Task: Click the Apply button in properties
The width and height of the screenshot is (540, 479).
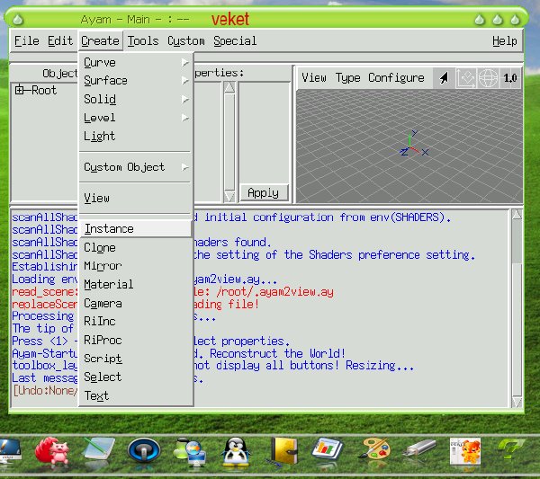Action: [x=263, y=193]
